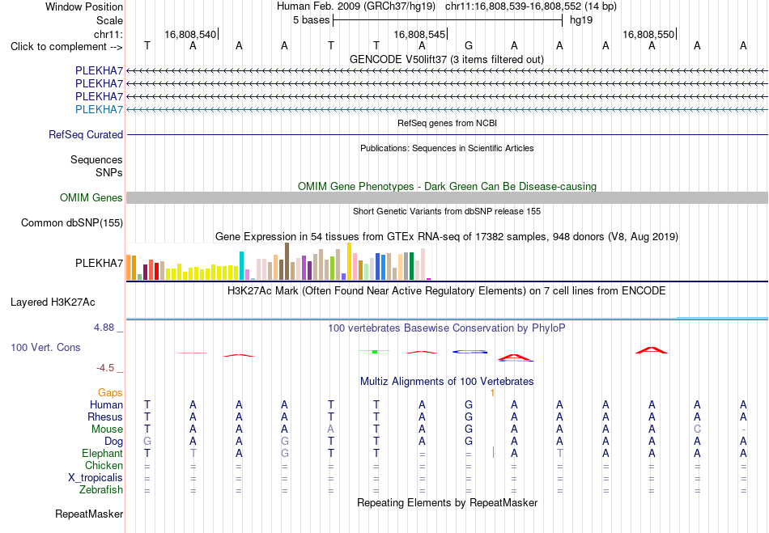Click 'Publications: Sequences in Scientific Articles' title
The height and width of the screenshot is (533, 769).
click(x=447, y=148)
